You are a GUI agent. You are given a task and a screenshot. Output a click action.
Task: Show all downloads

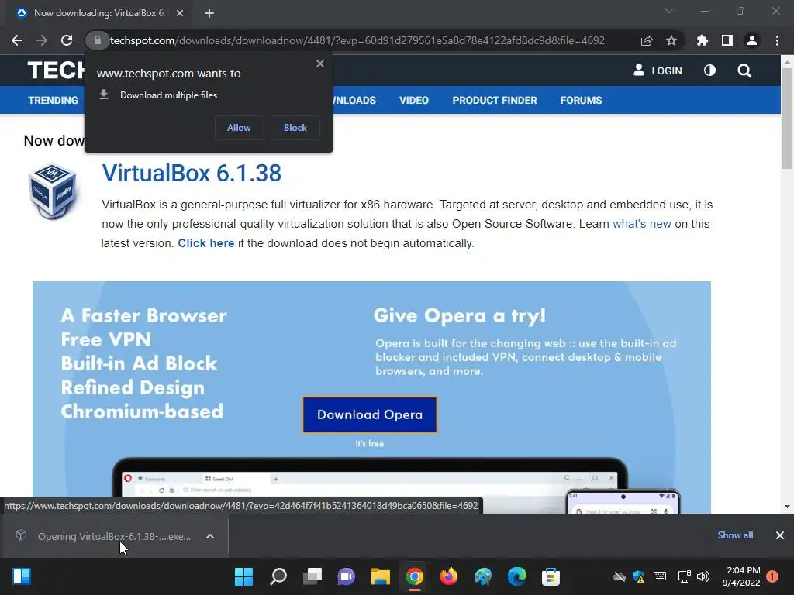pyautogui.click(x=735, y=535)
